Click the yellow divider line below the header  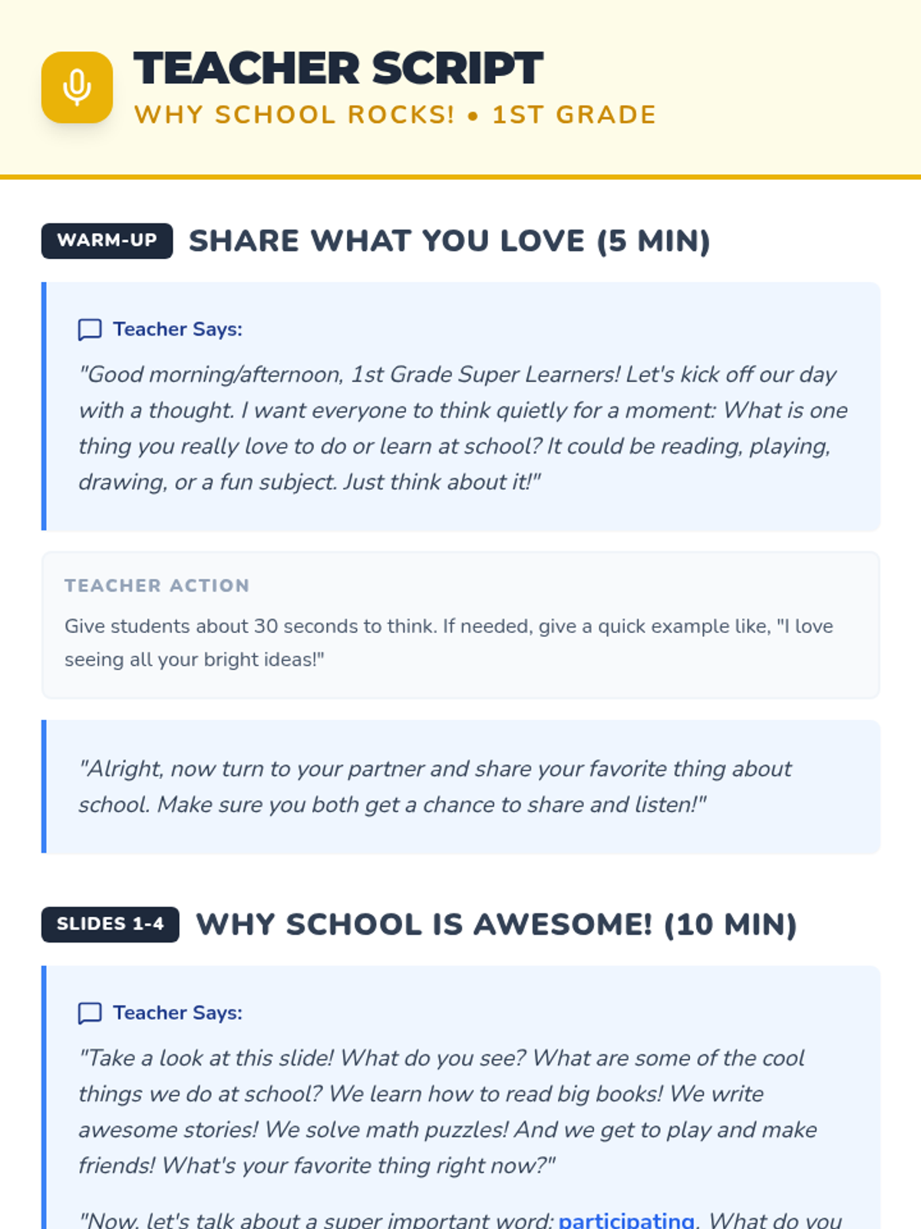pos(460,177)
